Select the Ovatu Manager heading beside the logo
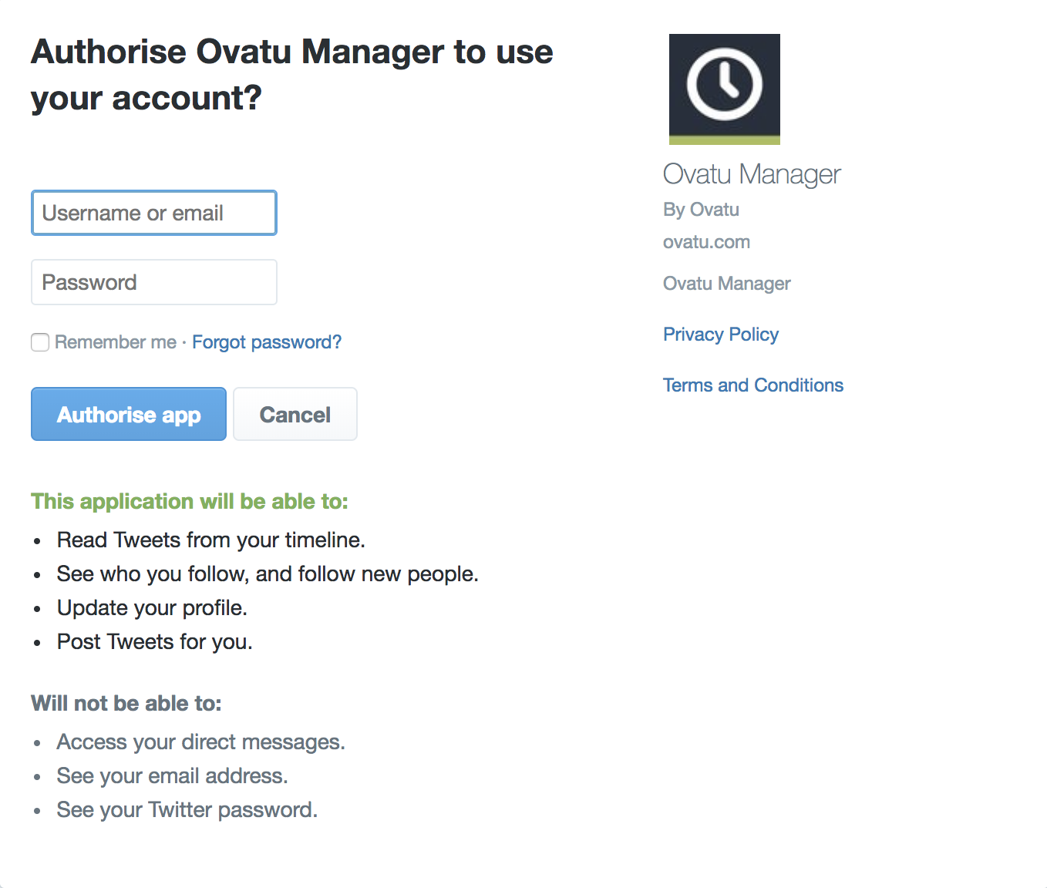Viewport: 1047px width, 888px height. tap(752, 173)
